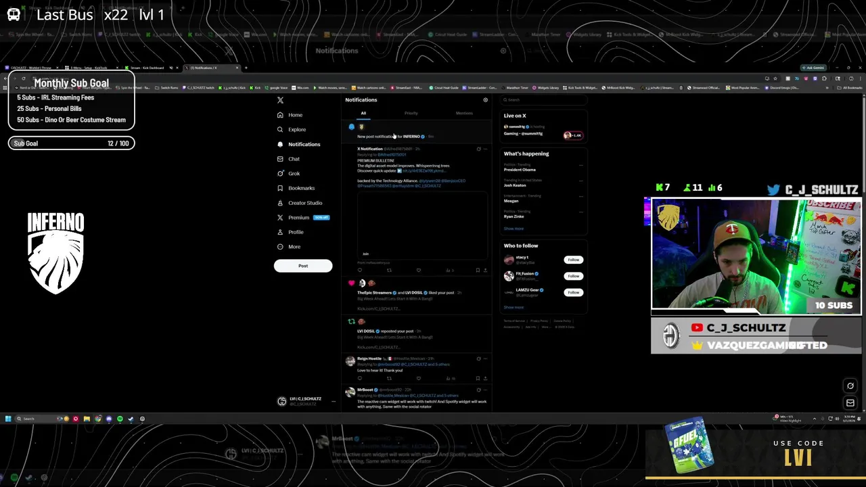Click Ask Gemini in browser title bar
This screenshot has width=866, height=487.
813,68
